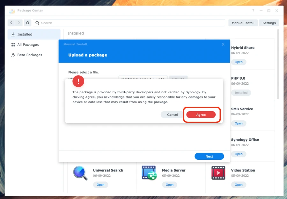Close the Manual Install dialog
The height and width of the screenshot is (199, 287).
click(223, 44)
